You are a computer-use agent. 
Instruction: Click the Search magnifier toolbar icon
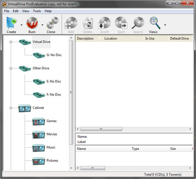pyautogui.click(x=138, y=23)
